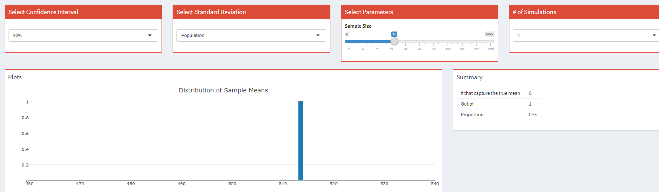Click the 0.2 label on the y-axis
Screen dimensions: 659x192
[x=26, y=165]
